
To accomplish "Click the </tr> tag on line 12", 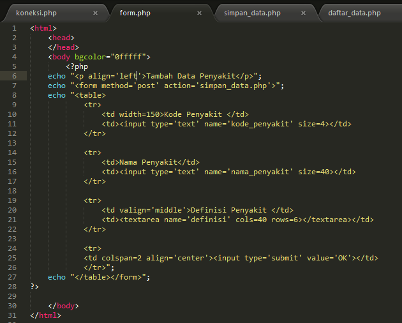I will point(94,133).
